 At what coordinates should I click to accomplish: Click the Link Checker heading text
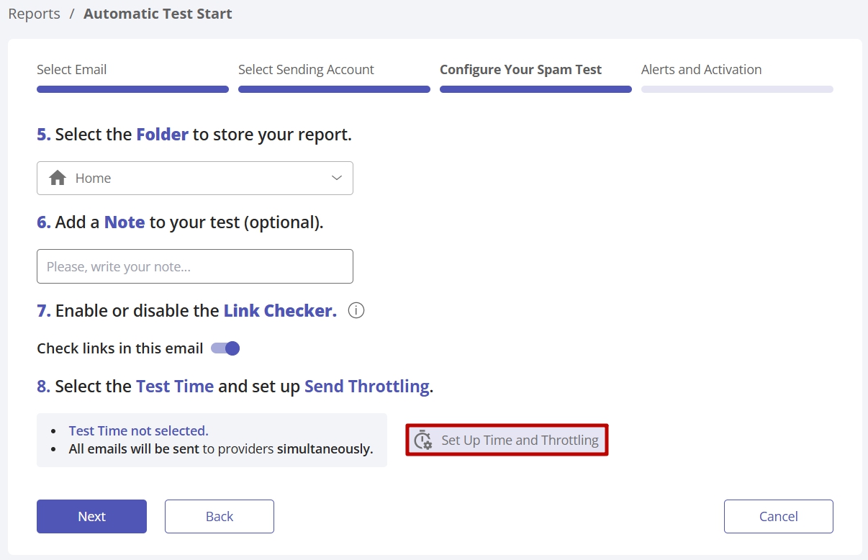coord(280,311)
